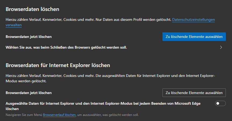
Task: Open "Wählen Sie aus, was beim Schließen" row
Action: pos(66,48)
